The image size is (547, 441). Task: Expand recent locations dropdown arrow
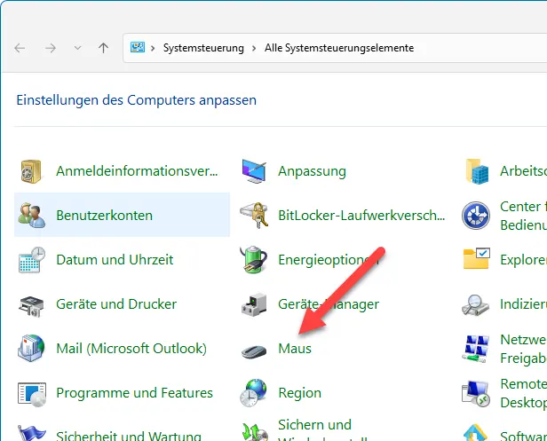(x=77, y=48)
